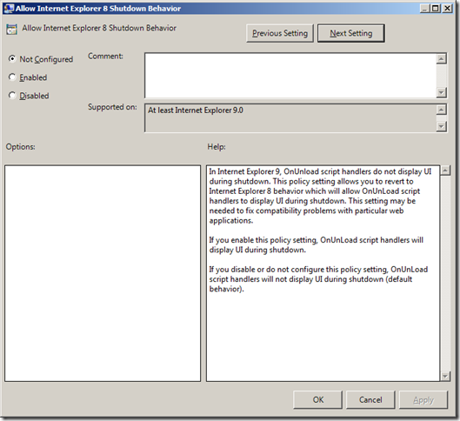This screenshot has height=421, width=460.
Task: Maximize the policy dialog window
Action: point(435,8)
